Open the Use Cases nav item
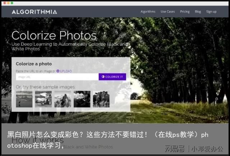Image resolution: width=230 pixels, height=156 pixels. coord(168,12)
